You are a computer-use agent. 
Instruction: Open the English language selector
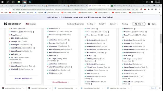point(31,24)
